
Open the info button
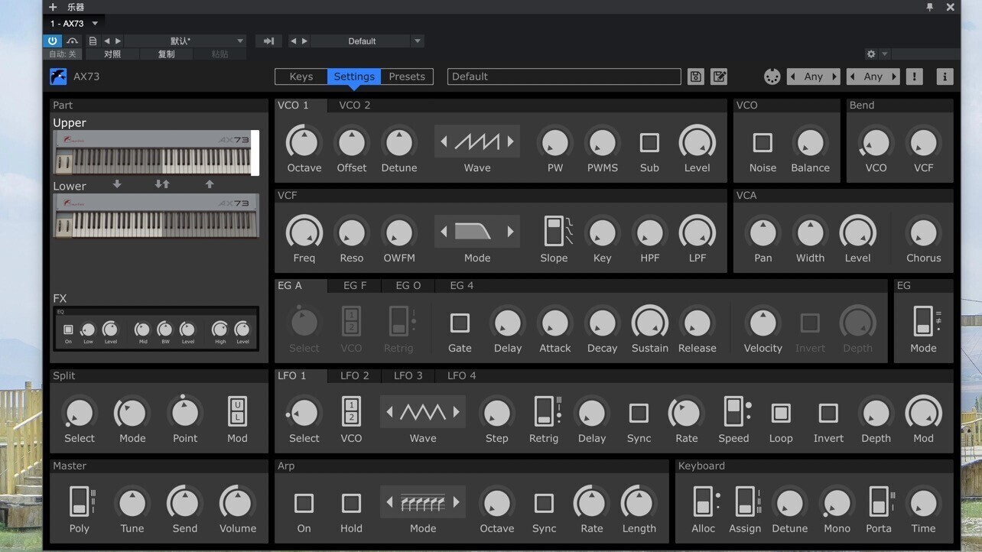pyautogui.click(x=945, y=76)
